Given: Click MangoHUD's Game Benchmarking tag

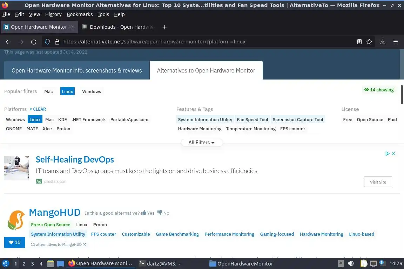Looking at the screenshot, I should point(177,234).
